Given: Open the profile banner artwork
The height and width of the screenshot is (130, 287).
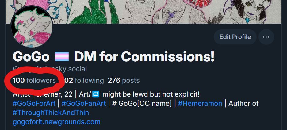Looking at the screenshot, I should click(143, 12).
